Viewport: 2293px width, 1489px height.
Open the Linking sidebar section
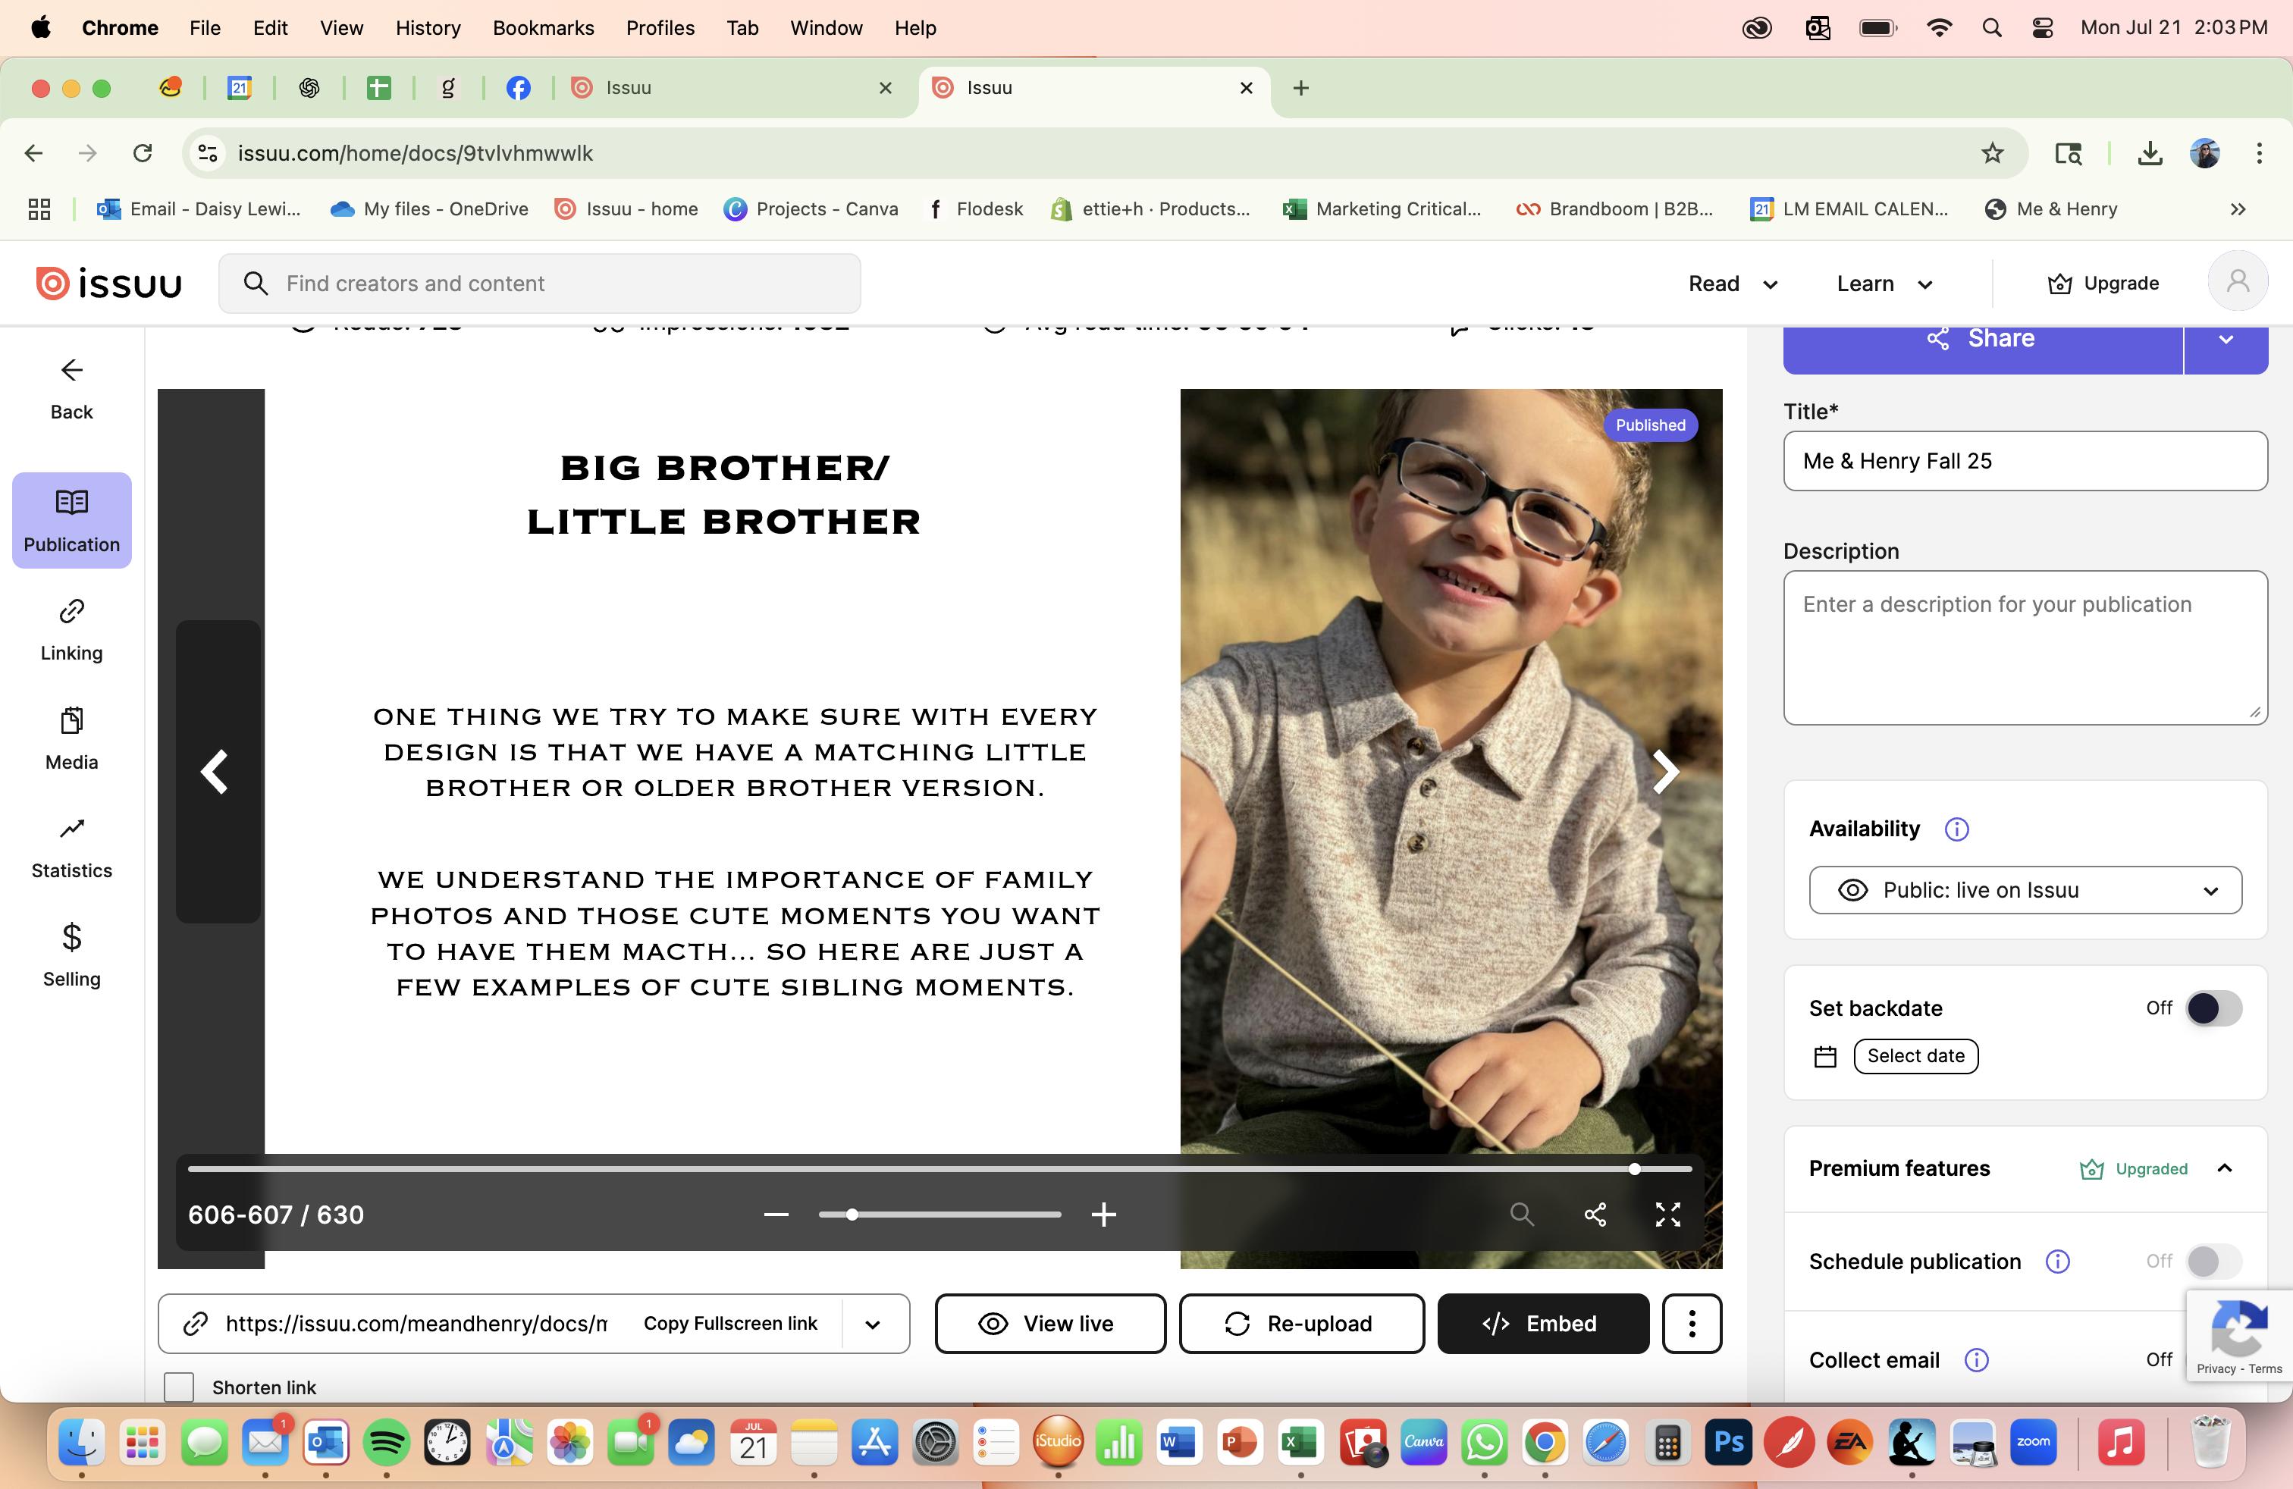(x=71, y=629)
